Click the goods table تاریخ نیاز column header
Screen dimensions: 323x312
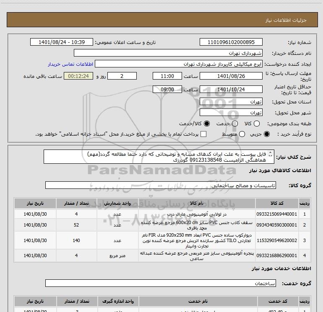(35, 203)
